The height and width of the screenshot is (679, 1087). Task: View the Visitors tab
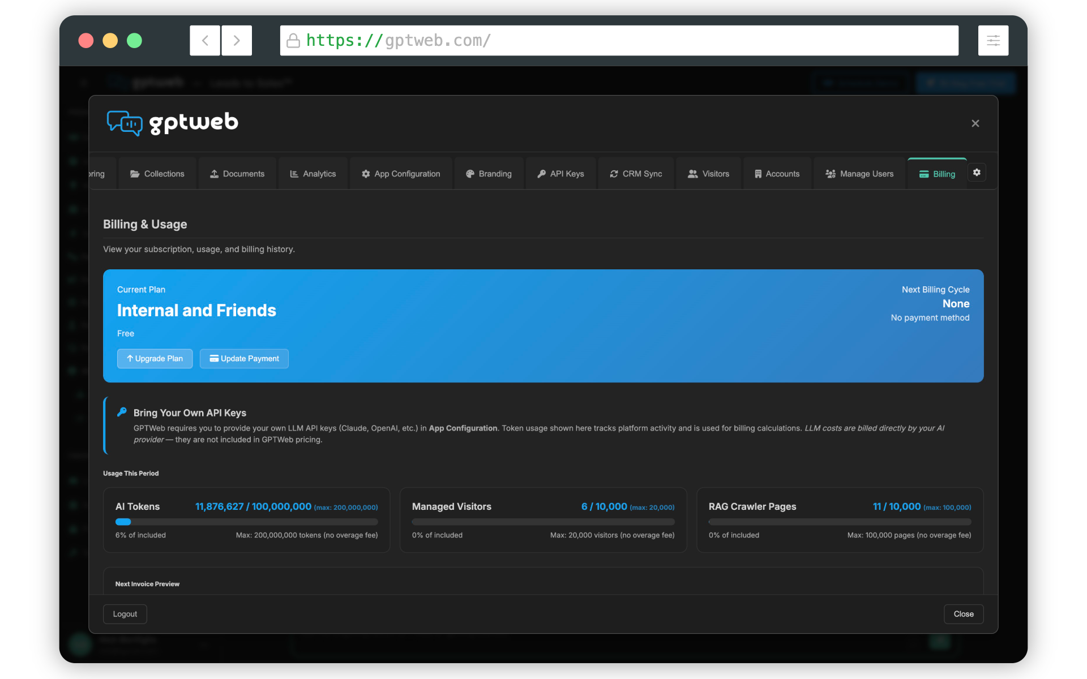tap(708, 174)
